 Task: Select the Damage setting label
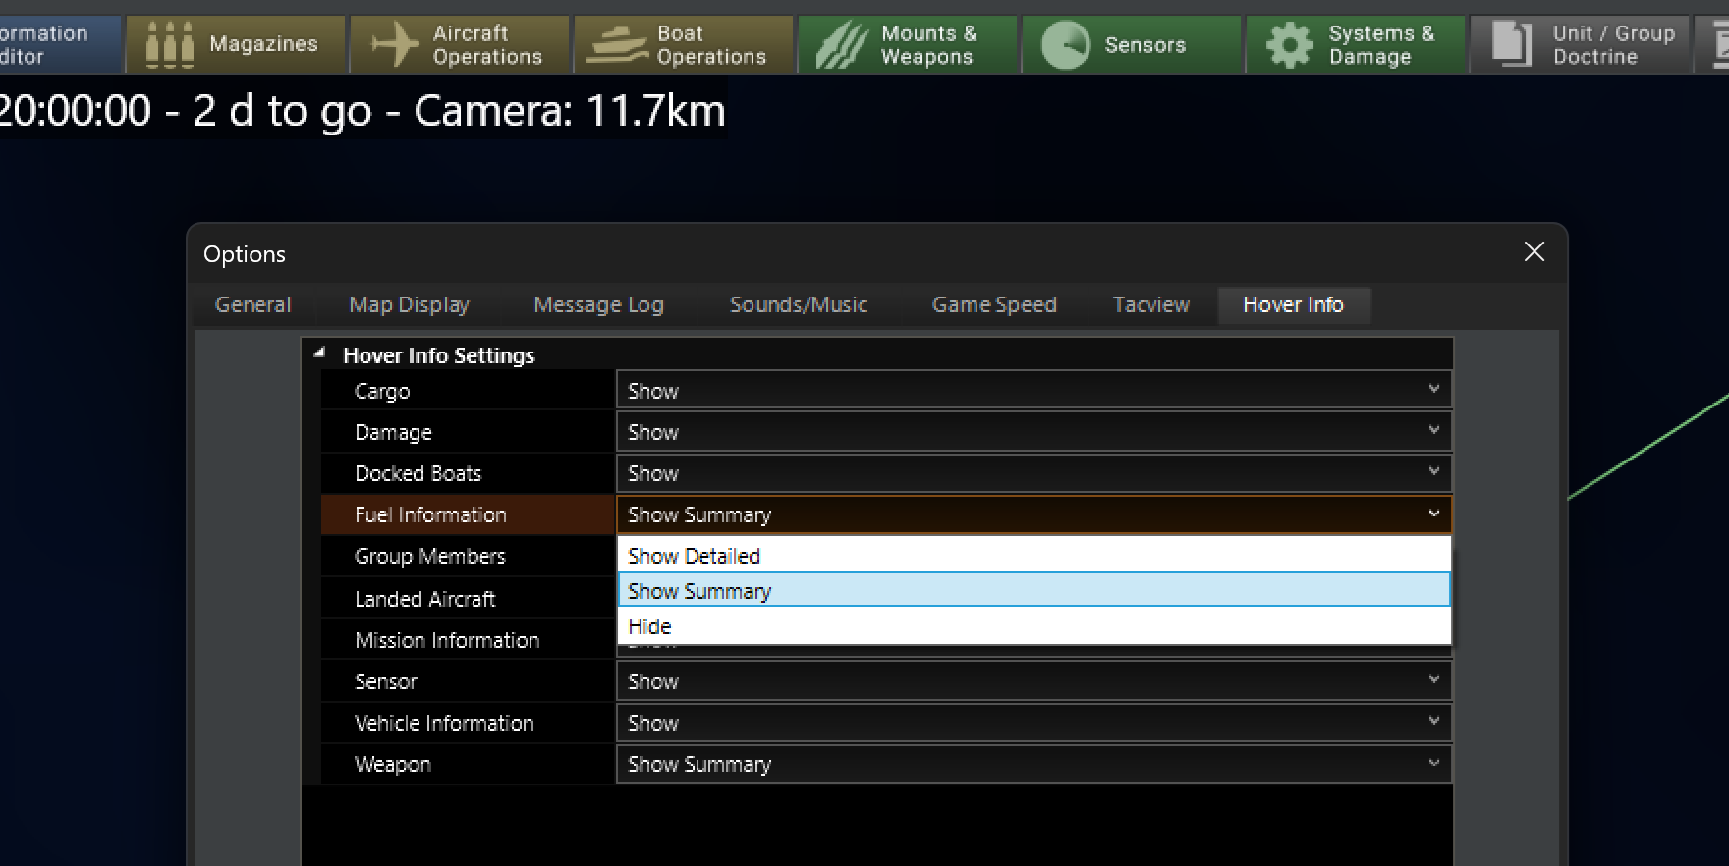point(393,432)
